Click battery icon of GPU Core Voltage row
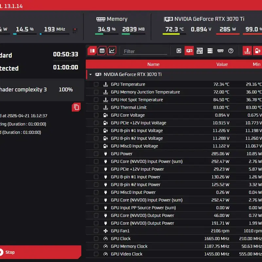The height and width of the screenshot is (262, 262). click(x=105, y=115)
